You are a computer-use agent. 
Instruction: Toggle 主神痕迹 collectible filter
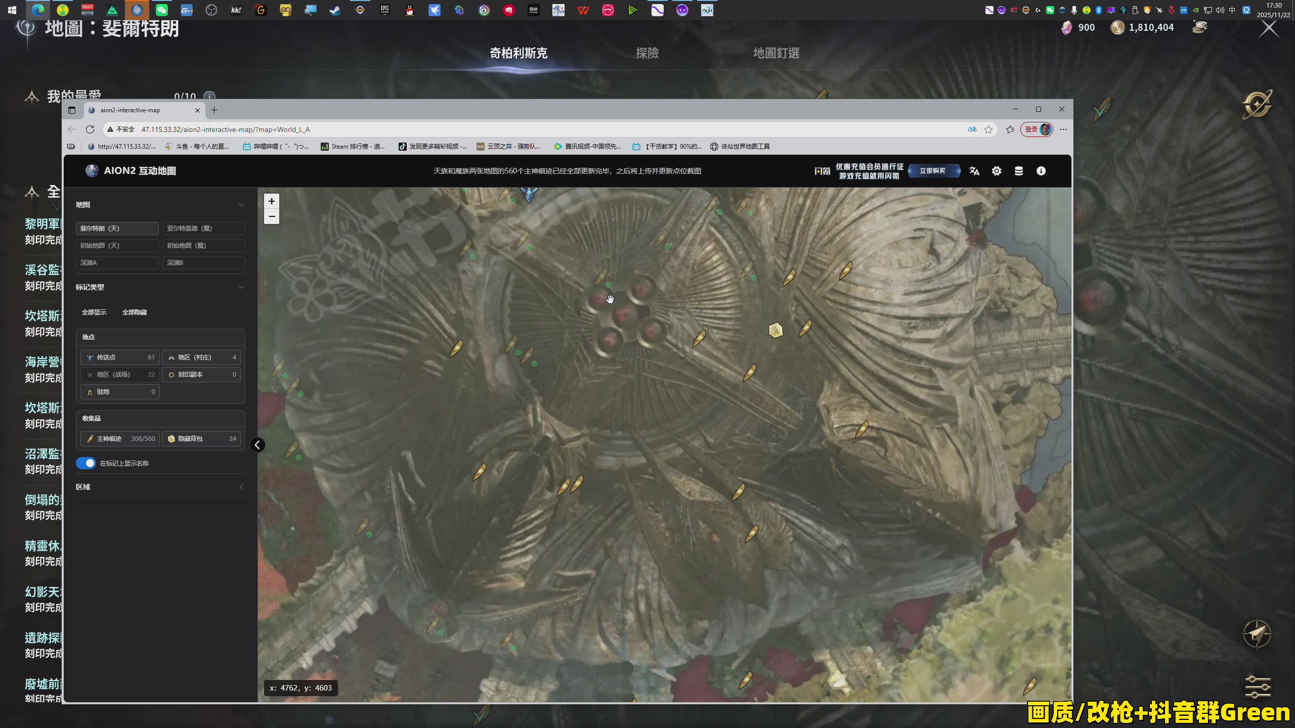120,439
